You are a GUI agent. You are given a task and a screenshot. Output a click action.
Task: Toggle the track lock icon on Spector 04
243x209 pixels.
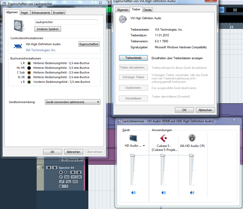(68, 181)
